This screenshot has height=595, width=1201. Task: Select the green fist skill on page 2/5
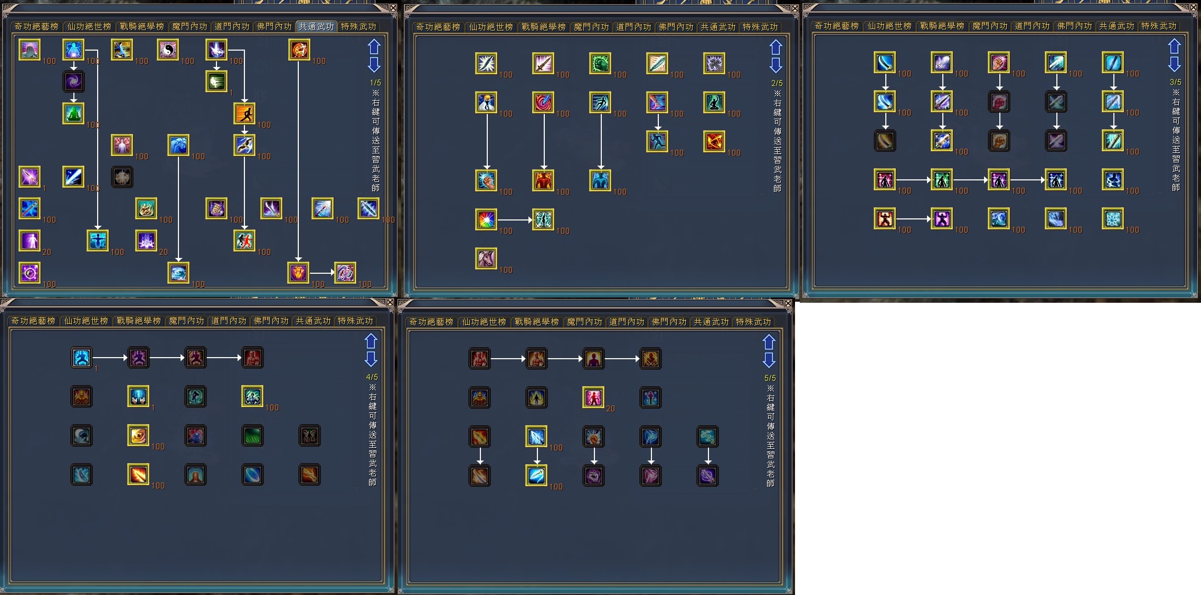(x=600, y=63)
